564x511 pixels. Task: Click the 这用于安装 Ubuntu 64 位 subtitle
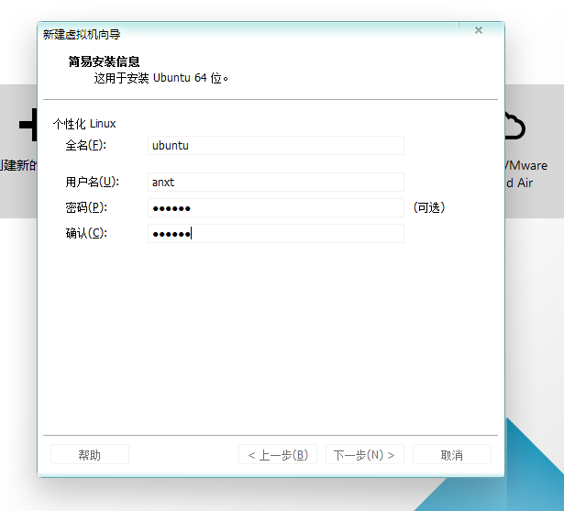160,78
